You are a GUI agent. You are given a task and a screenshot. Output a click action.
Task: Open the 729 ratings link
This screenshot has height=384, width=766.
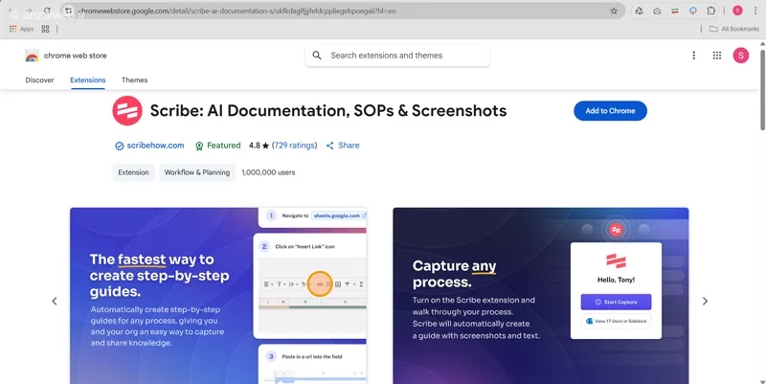(294, 146)
